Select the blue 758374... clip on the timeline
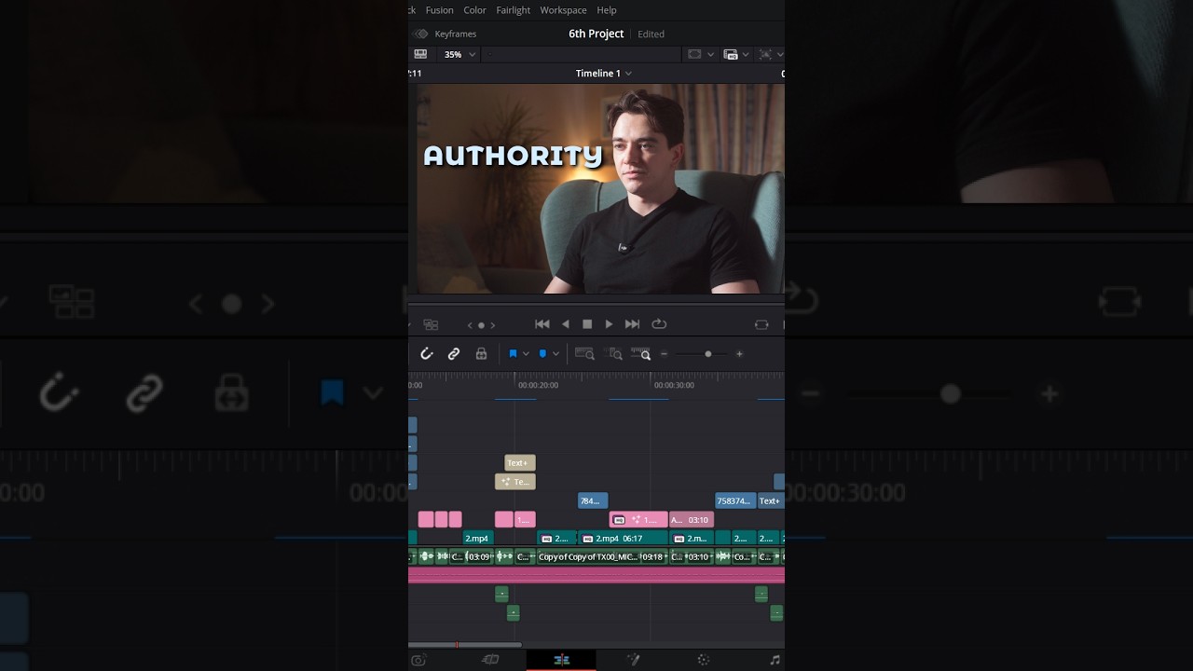 (735, 500)
